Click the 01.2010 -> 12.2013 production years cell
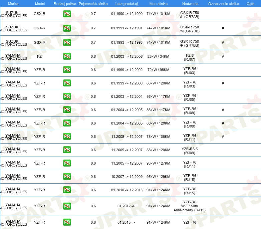Viewport: 261px width, 229px height. (x=126, y=190)
